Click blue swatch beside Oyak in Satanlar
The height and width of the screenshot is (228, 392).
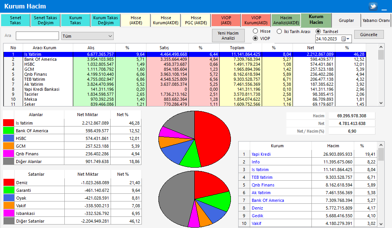point(9,198)
